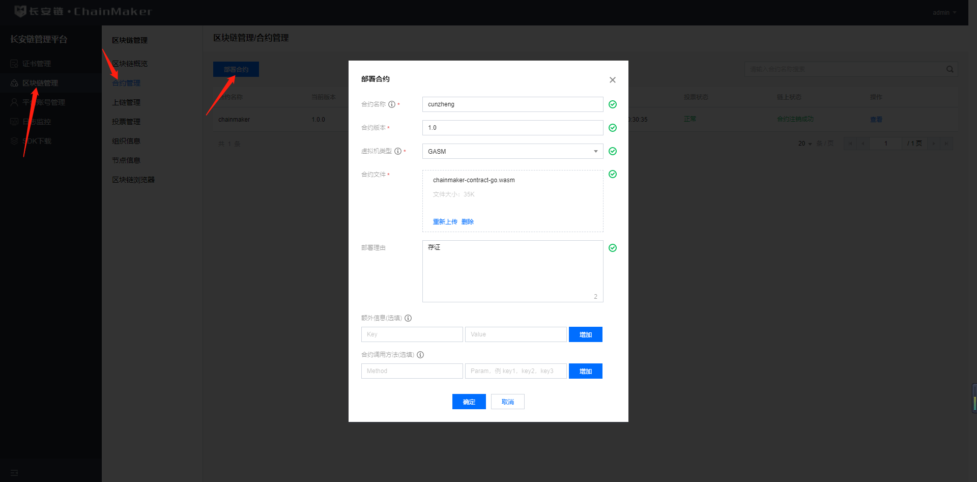
Task: Click the Method input field
Action: pyautogui.click(x=412, y=371)
